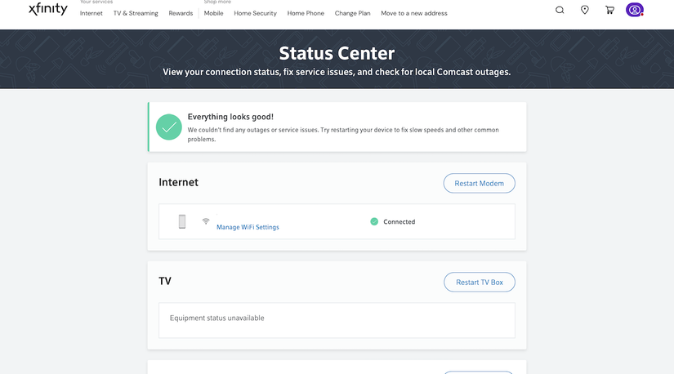Open Home Security menu item
This screenshot has width=674, height=374.
[x=255, y=13]
